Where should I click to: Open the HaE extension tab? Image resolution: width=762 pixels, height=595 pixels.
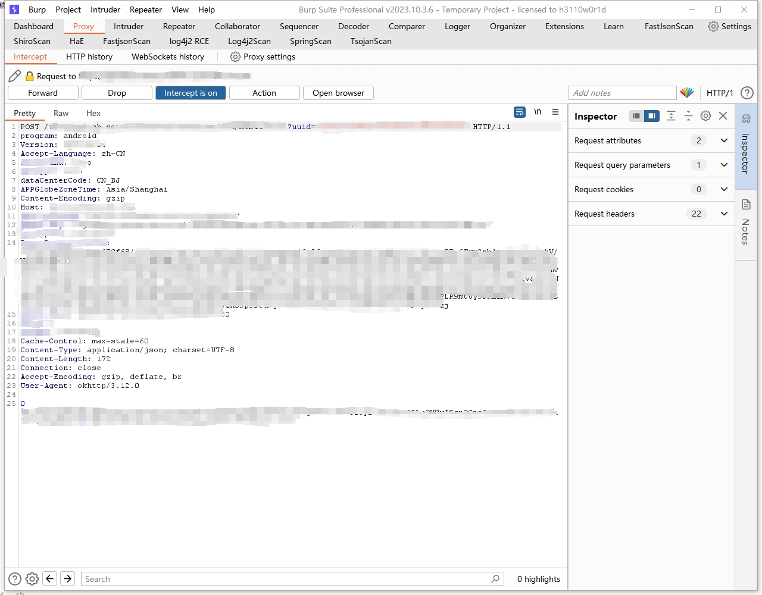point(77,41)
